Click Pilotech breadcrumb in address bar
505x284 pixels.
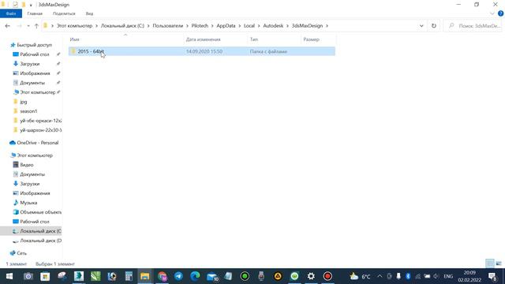click(200, 26)
